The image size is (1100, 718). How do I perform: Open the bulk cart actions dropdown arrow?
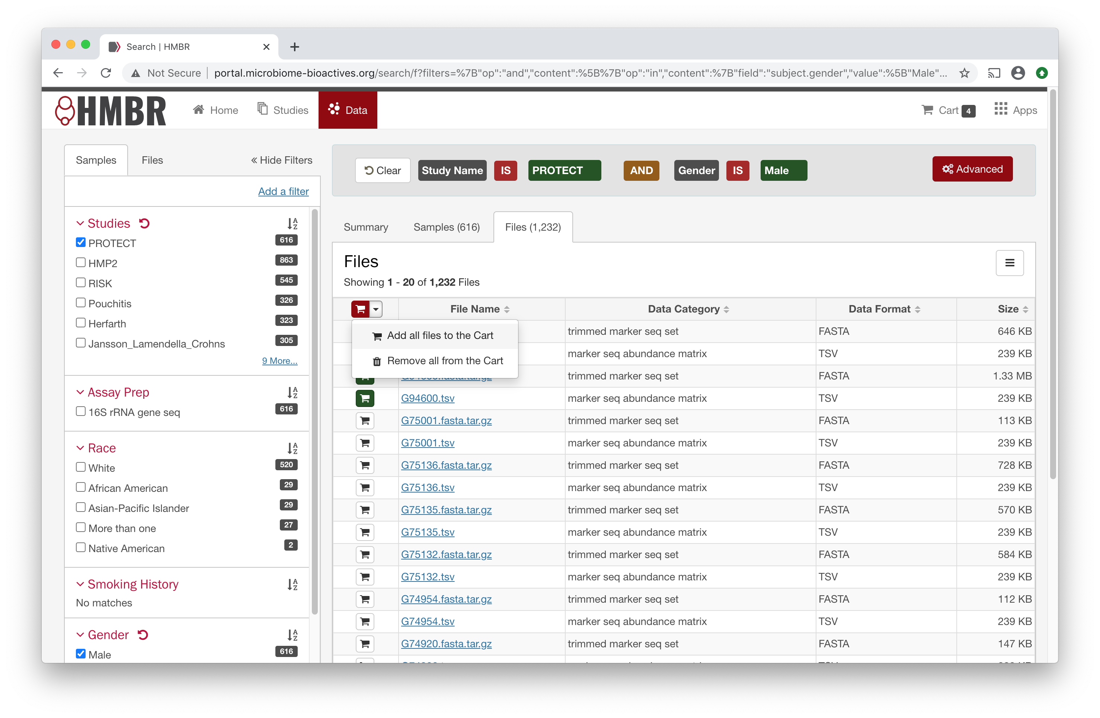[376, 309]
